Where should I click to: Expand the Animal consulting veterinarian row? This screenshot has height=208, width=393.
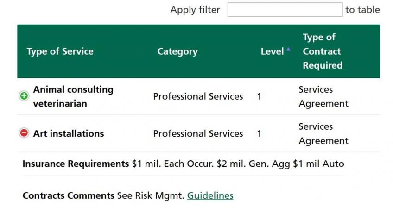24,96
